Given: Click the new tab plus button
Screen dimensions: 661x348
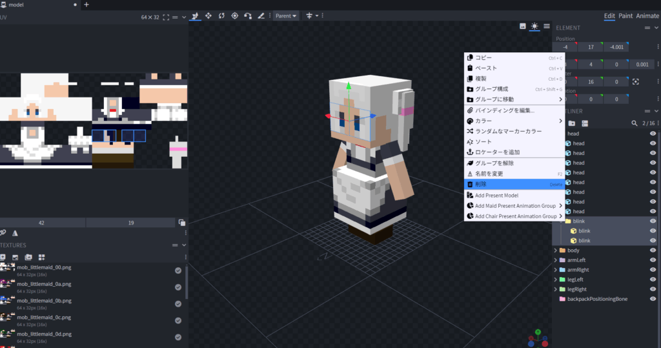Looking at the screenshot, I should coord(86,5).
